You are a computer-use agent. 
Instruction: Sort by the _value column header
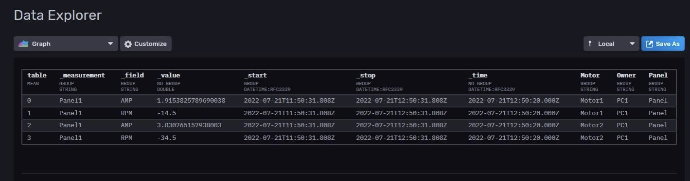tap(169, 75)
